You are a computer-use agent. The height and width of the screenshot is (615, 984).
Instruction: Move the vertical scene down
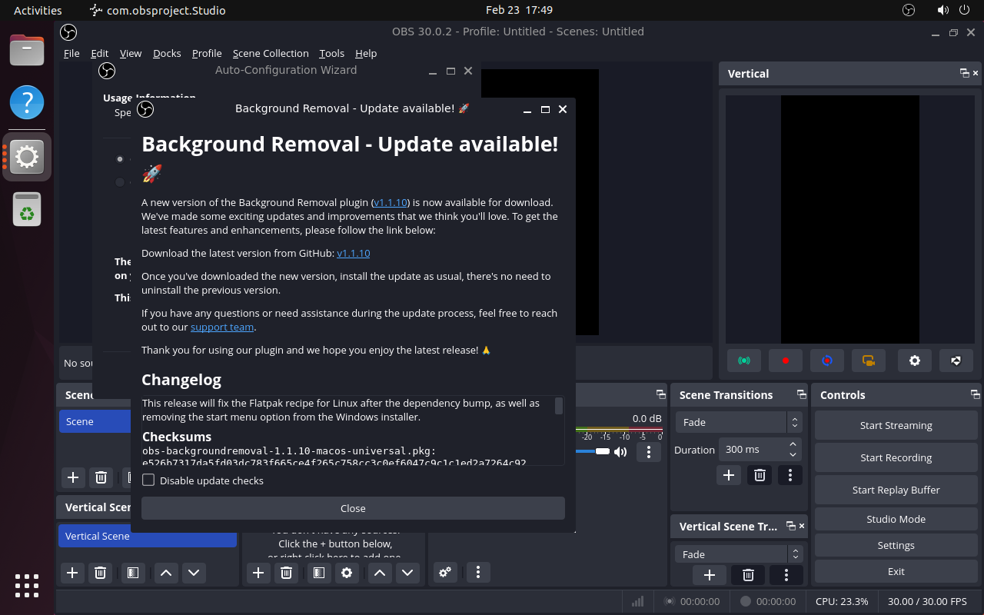(x=194, y=573)
